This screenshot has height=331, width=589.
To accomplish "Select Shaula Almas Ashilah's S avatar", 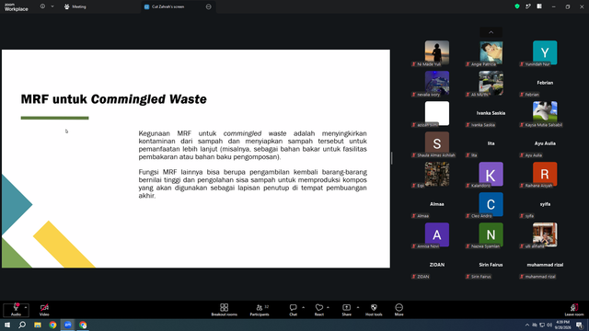I will coord(437,144).
